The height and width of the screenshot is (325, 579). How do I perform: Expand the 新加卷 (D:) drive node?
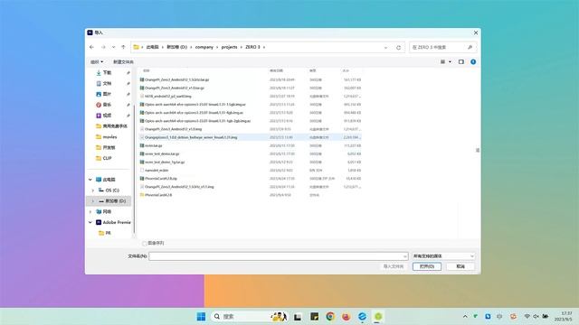click(92, 200)
